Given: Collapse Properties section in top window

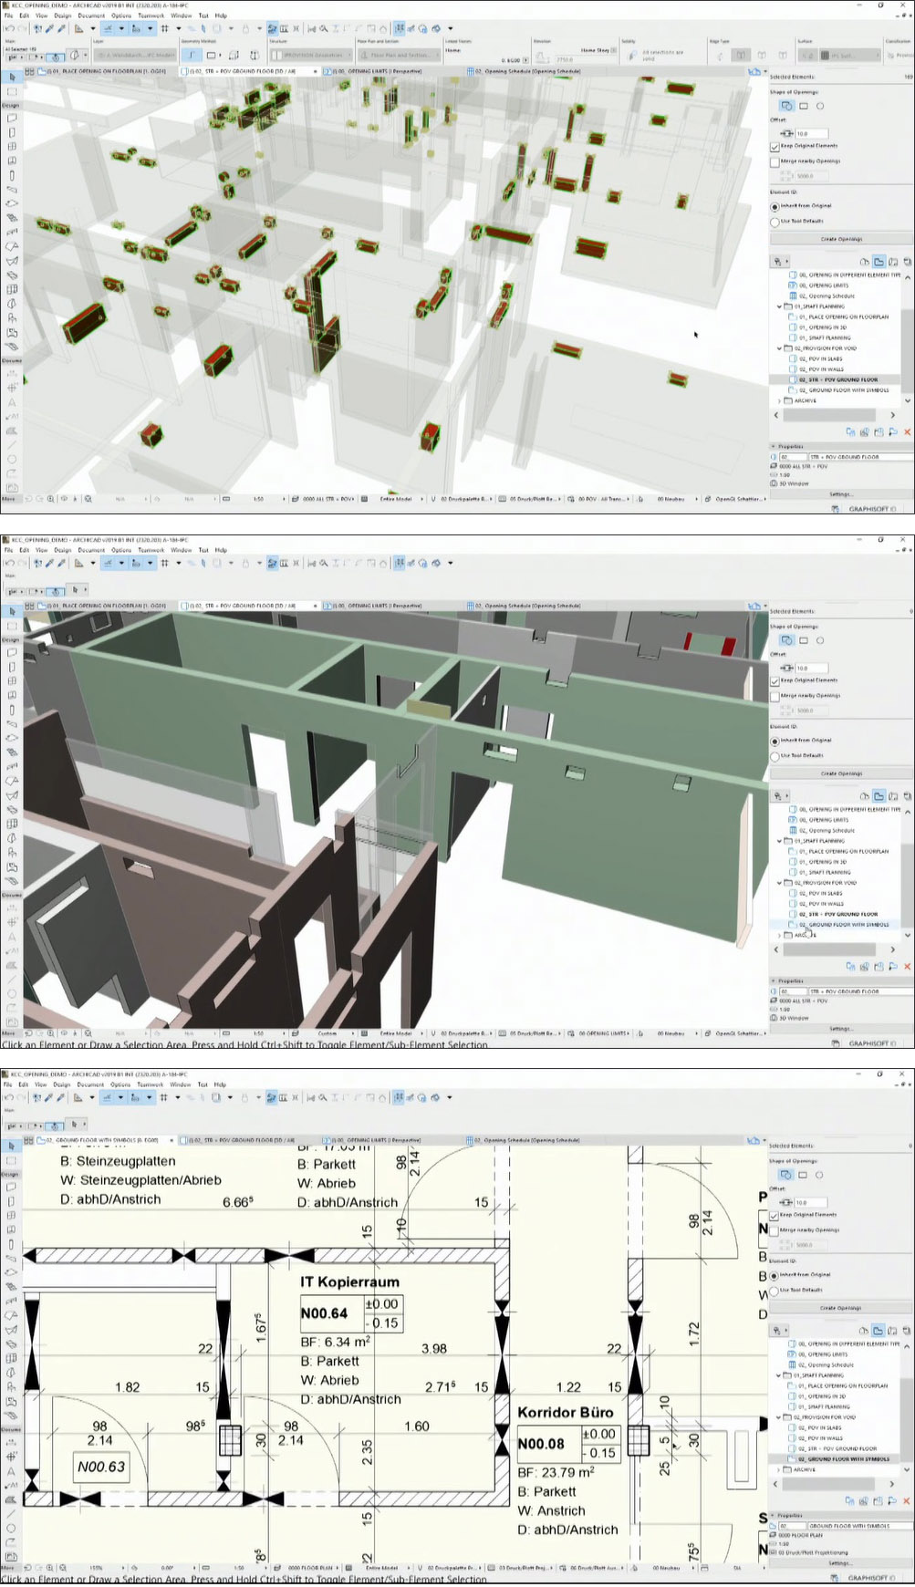Looking at the screenshot, I should (x=774, y=447).
